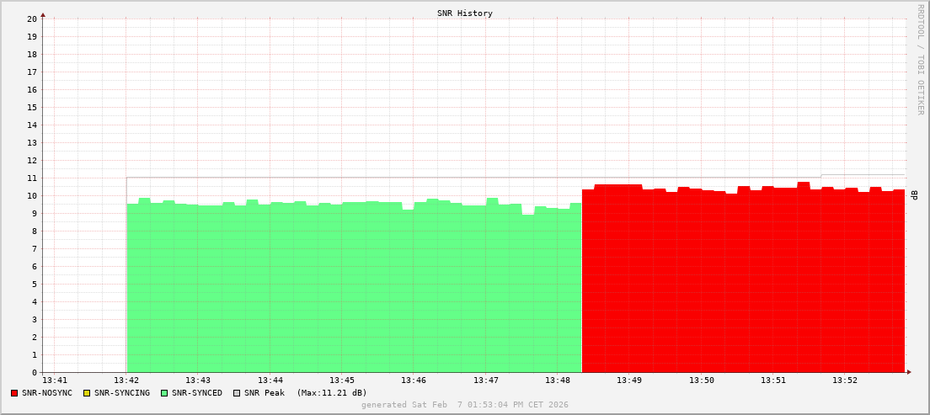
Task: Click the 13:42 time axis label
Action: tap(126, 380)
